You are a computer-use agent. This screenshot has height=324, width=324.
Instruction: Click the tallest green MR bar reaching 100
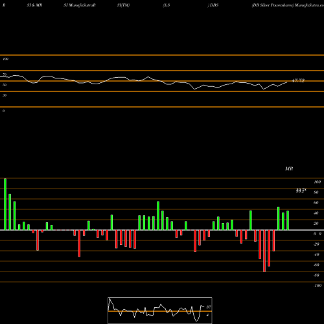pyautogui.click(x=5, y=204)
